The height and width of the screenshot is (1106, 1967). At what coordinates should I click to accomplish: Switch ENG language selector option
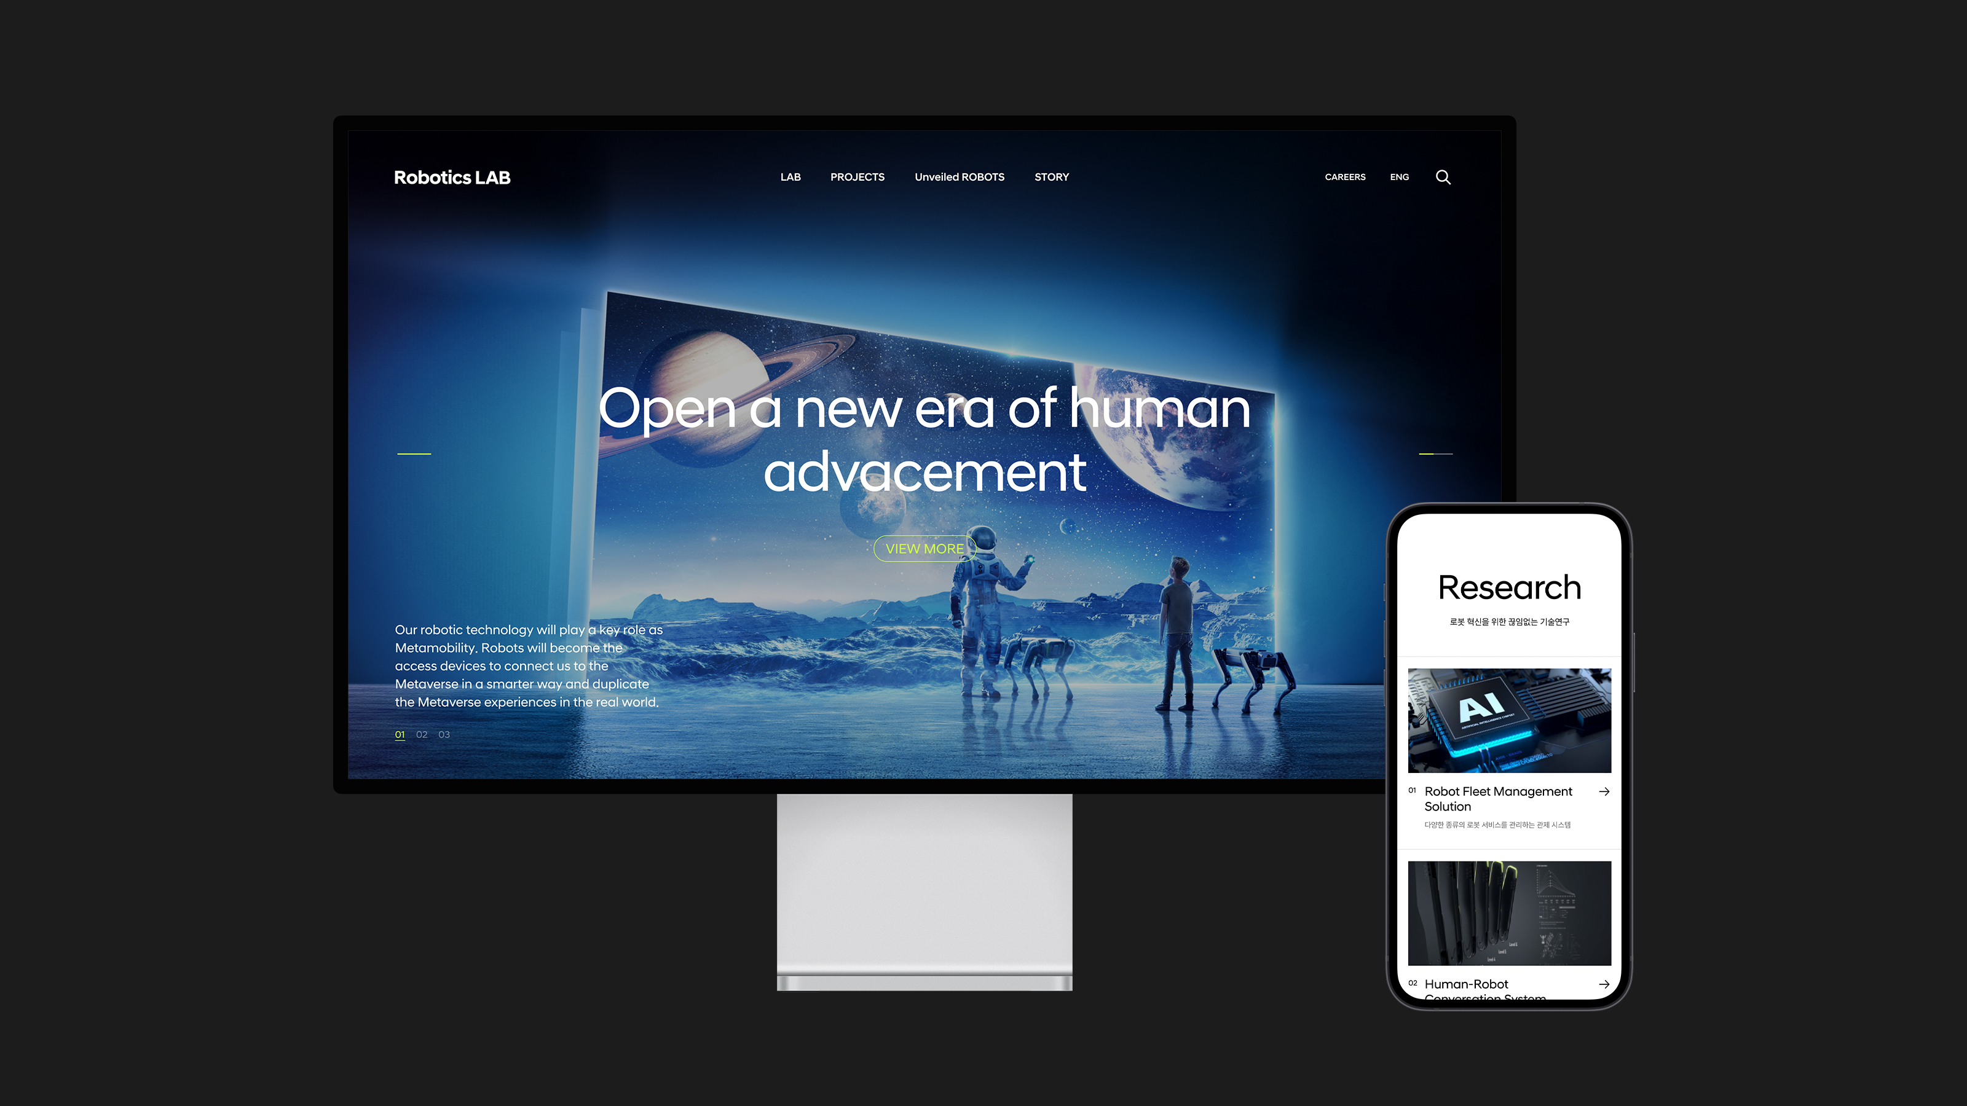click(x=1400, y=177)
